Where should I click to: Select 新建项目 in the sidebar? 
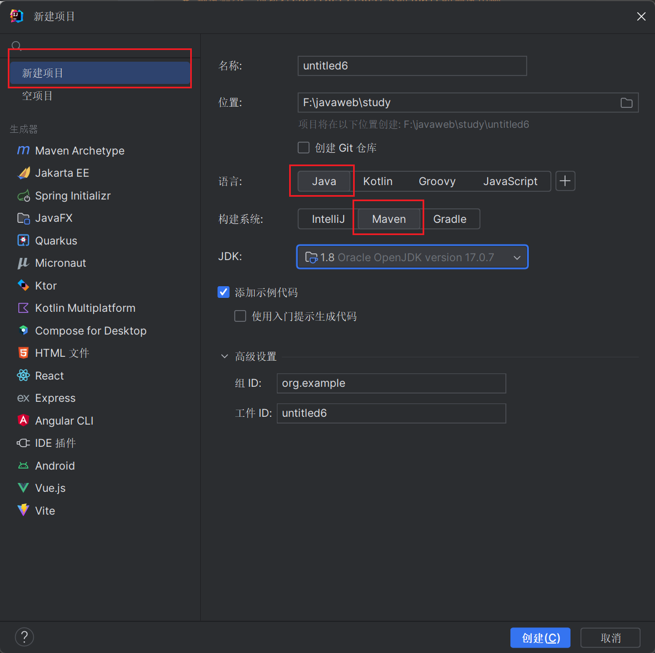pos(100,73)
